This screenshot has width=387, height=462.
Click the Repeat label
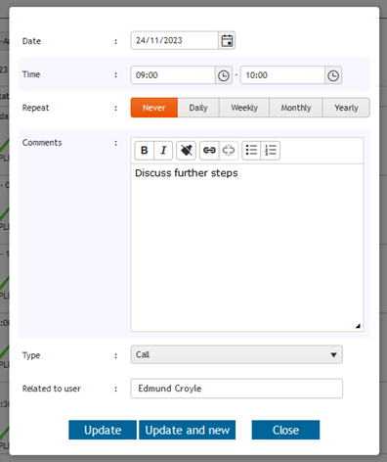(35, 108)
